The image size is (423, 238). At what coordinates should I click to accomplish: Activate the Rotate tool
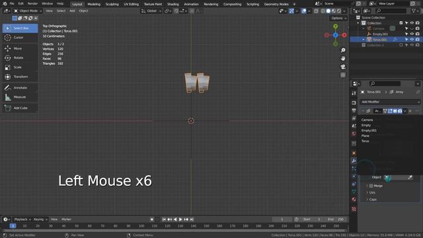[x=20, y=58]
